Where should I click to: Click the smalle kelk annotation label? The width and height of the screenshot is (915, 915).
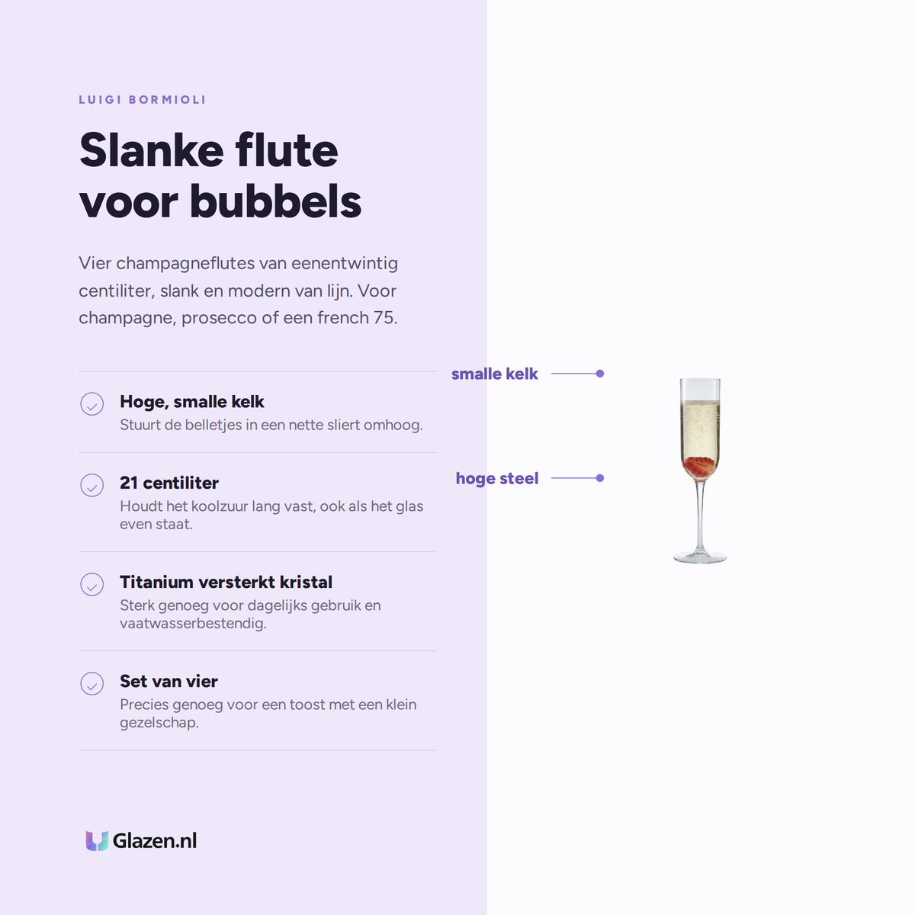495,374
